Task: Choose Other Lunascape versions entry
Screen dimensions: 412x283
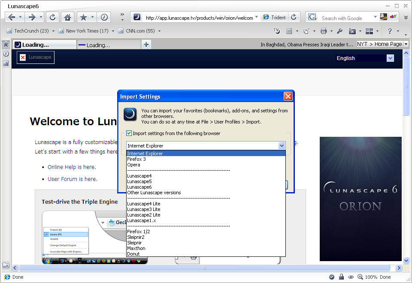Action: [206, 193]
